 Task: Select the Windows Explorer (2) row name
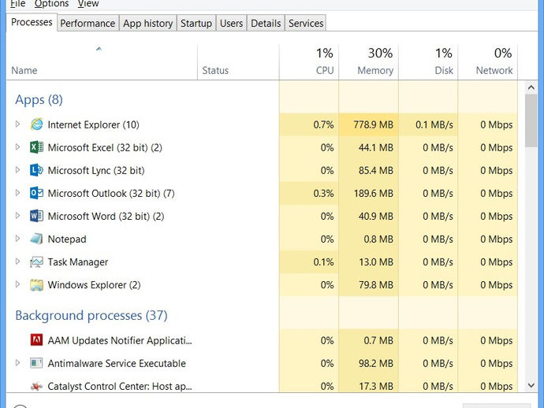pos(94,284)
